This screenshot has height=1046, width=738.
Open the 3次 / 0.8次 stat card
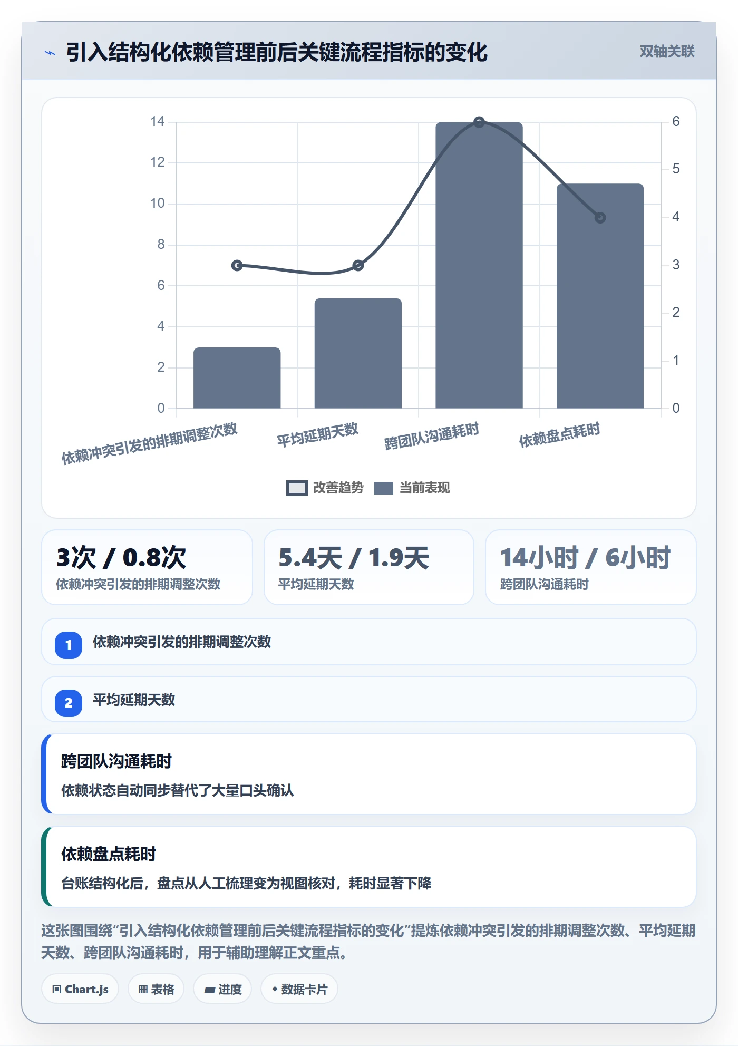point(147,567)
